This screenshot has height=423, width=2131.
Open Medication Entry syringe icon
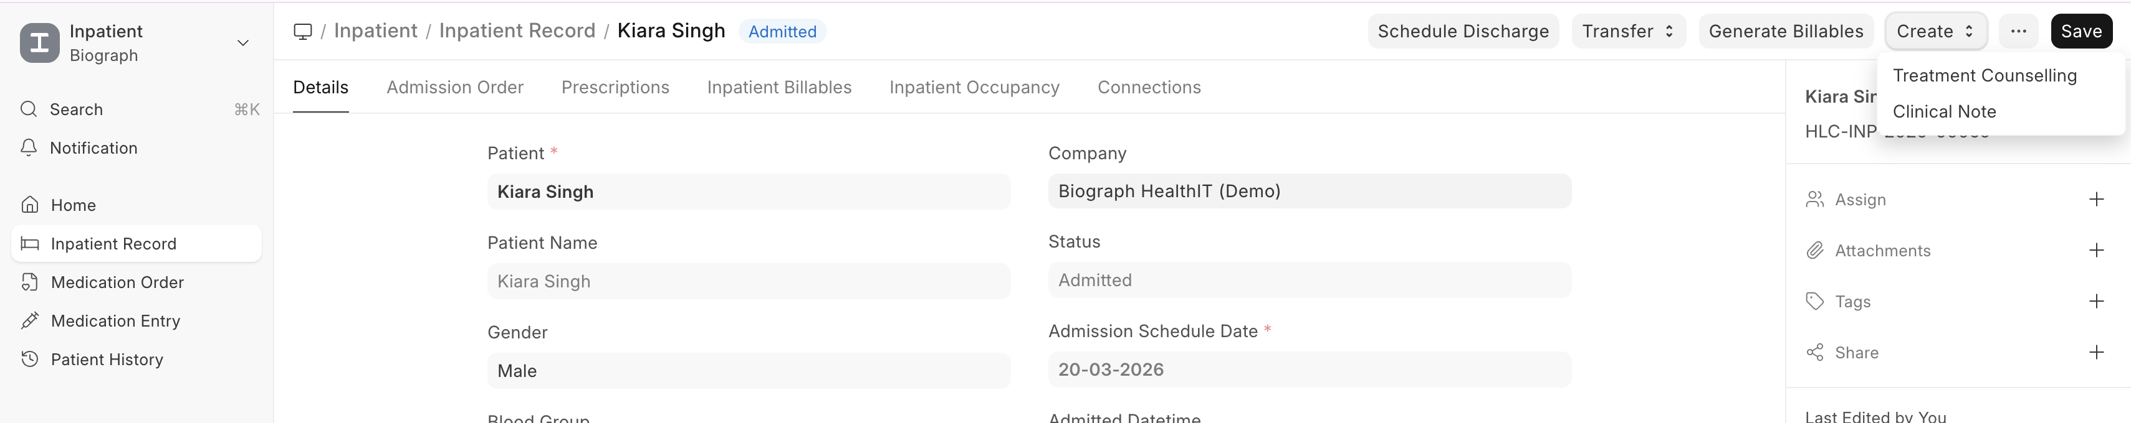click(x=30, y=320)
